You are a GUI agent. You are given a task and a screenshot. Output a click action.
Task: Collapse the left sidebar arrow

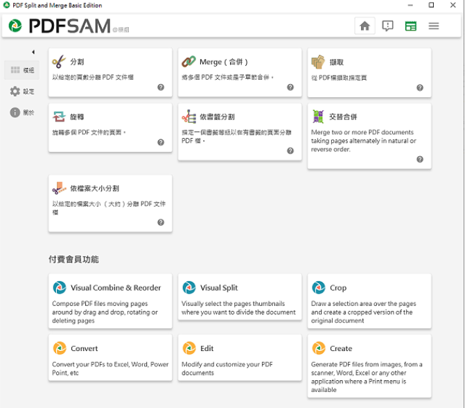(x=33, y=52)
